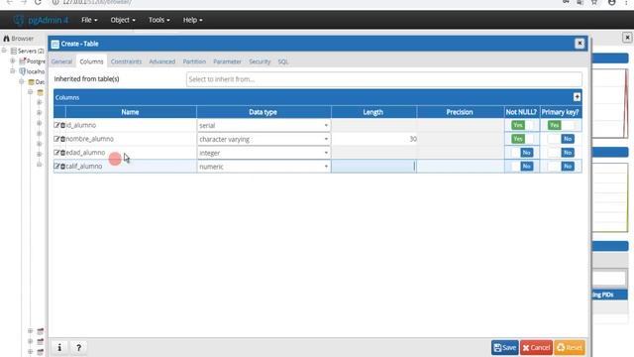Screen dimensions: 634x357
Task: Click the edad_alumno name cell
Action: tap(131, 153)
